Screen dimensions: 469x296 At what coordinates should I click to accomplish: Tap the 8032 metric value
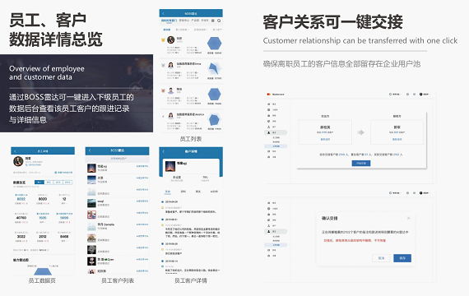coord(21,199)
